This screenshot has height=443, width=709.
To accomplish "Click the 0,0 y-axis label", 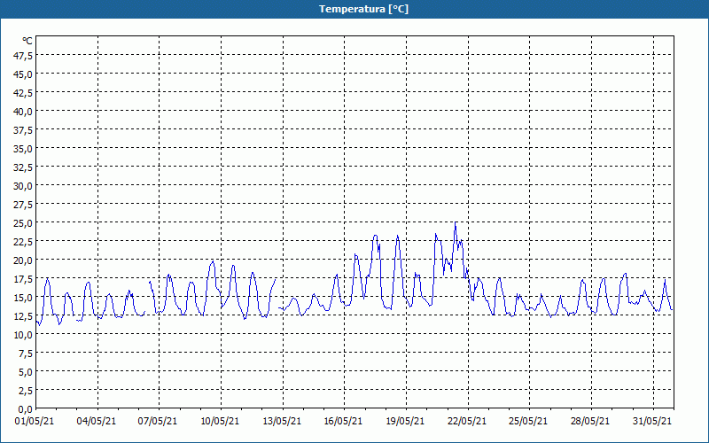I will (x=26, y=409).
